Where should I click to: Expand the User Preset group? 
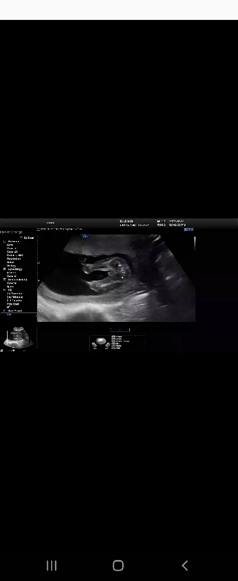coord(4,311)
